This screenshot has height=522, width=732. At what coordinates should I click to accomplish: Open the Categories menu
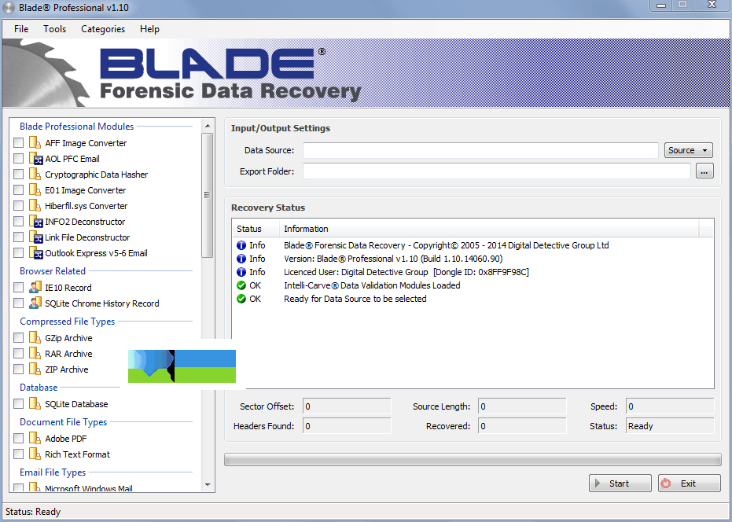click(x=103, y=29)
